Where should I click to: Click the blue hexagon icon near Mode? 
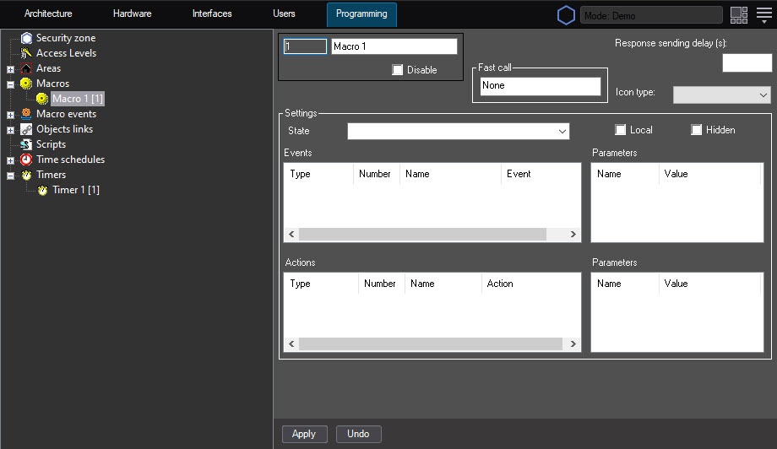point(566,16)
